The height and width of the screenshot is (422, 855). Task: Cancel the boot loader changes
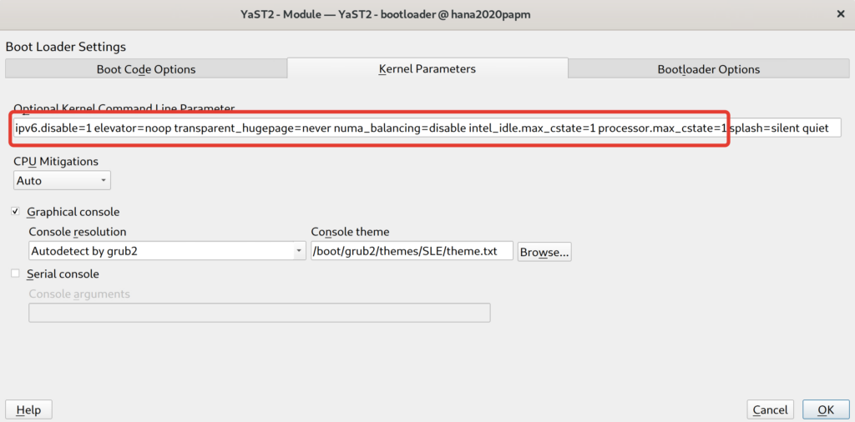770,409
